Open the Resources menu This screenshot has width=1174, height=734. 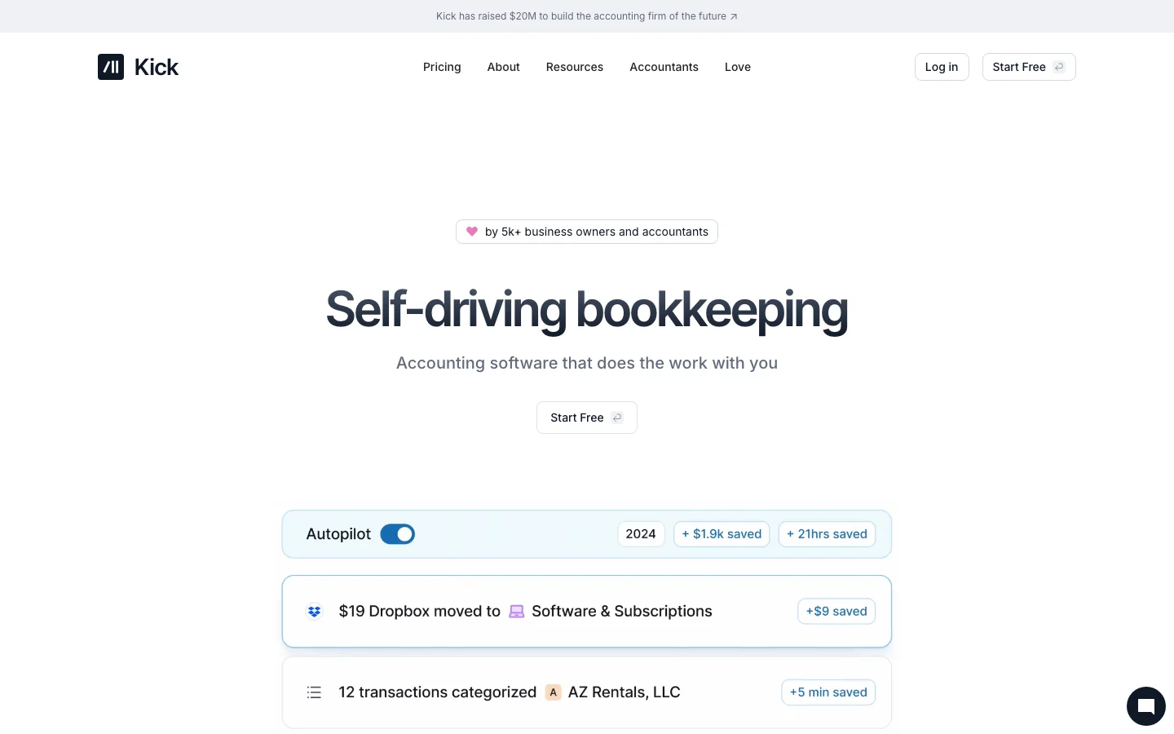click(x=575, y=67)
